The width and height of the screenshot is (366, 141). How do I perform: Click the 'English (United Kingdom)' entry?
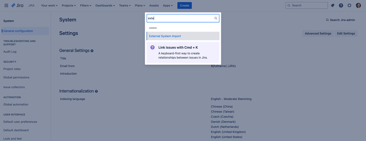[x=228, y=132]
